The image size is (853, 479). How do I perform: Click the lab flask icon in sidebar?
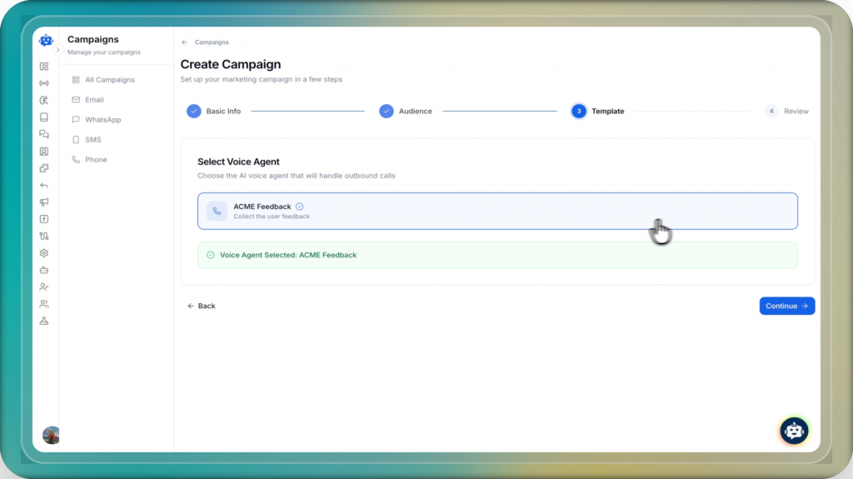click(x=44, y=321)
